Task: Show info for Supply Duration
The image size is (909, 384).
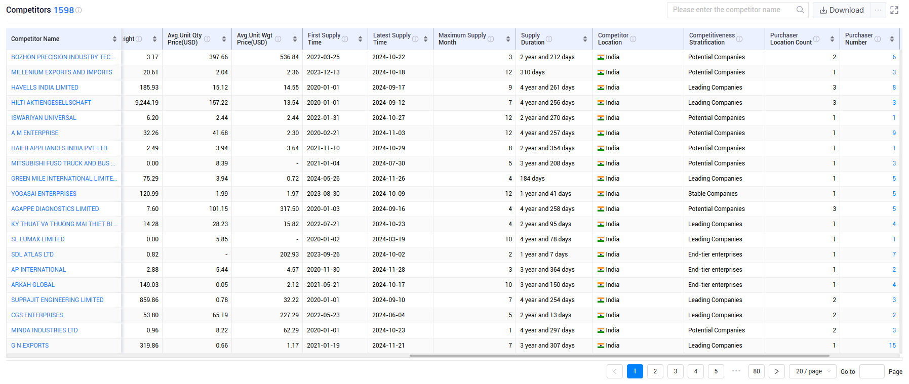Action: point(549,39)
